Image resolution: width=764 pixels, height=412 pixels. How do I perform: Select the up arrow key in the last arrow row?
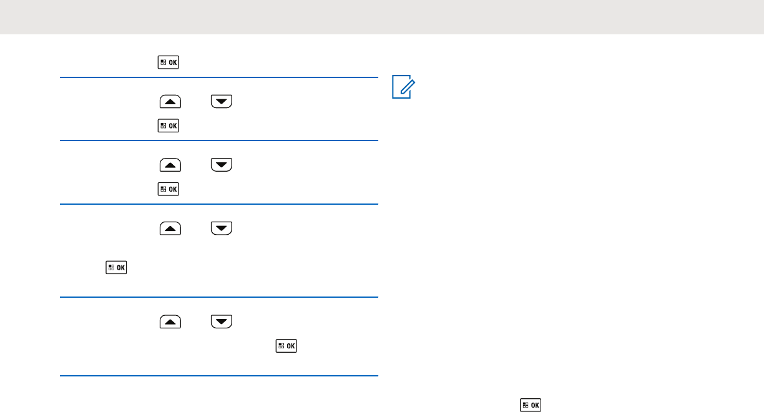(x=170, y=321)
